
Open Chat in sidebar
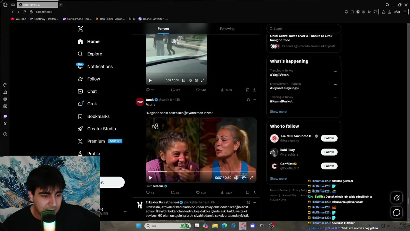tap(87, 91)
